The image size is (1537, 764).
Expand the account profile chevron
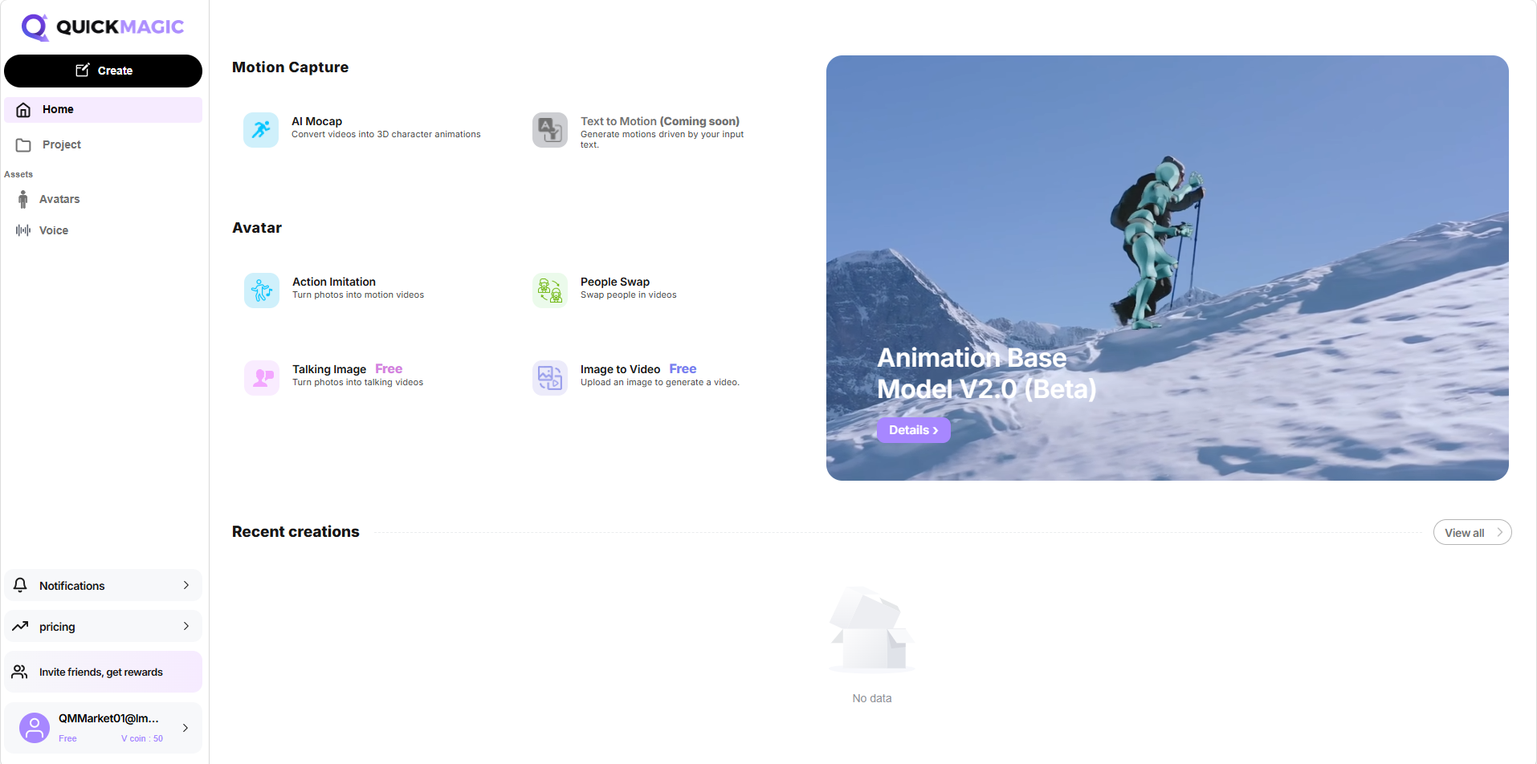[x=185, y=728]
